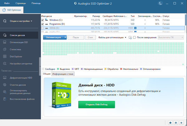Open the Помощь menu
Screen dimensions: 187x126
[x=36, y=3]
